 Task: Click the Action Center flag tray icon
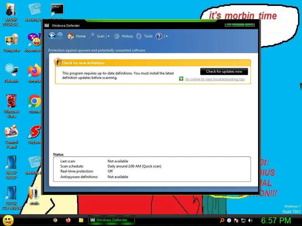pos(236,220)
